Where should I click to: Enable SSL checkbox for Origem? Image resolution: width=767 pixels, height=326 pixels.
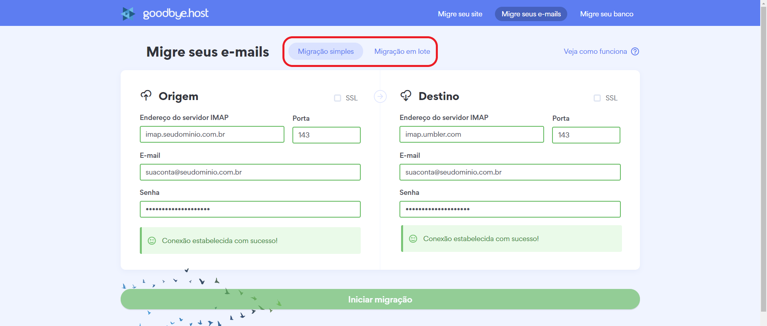point(338,98)
